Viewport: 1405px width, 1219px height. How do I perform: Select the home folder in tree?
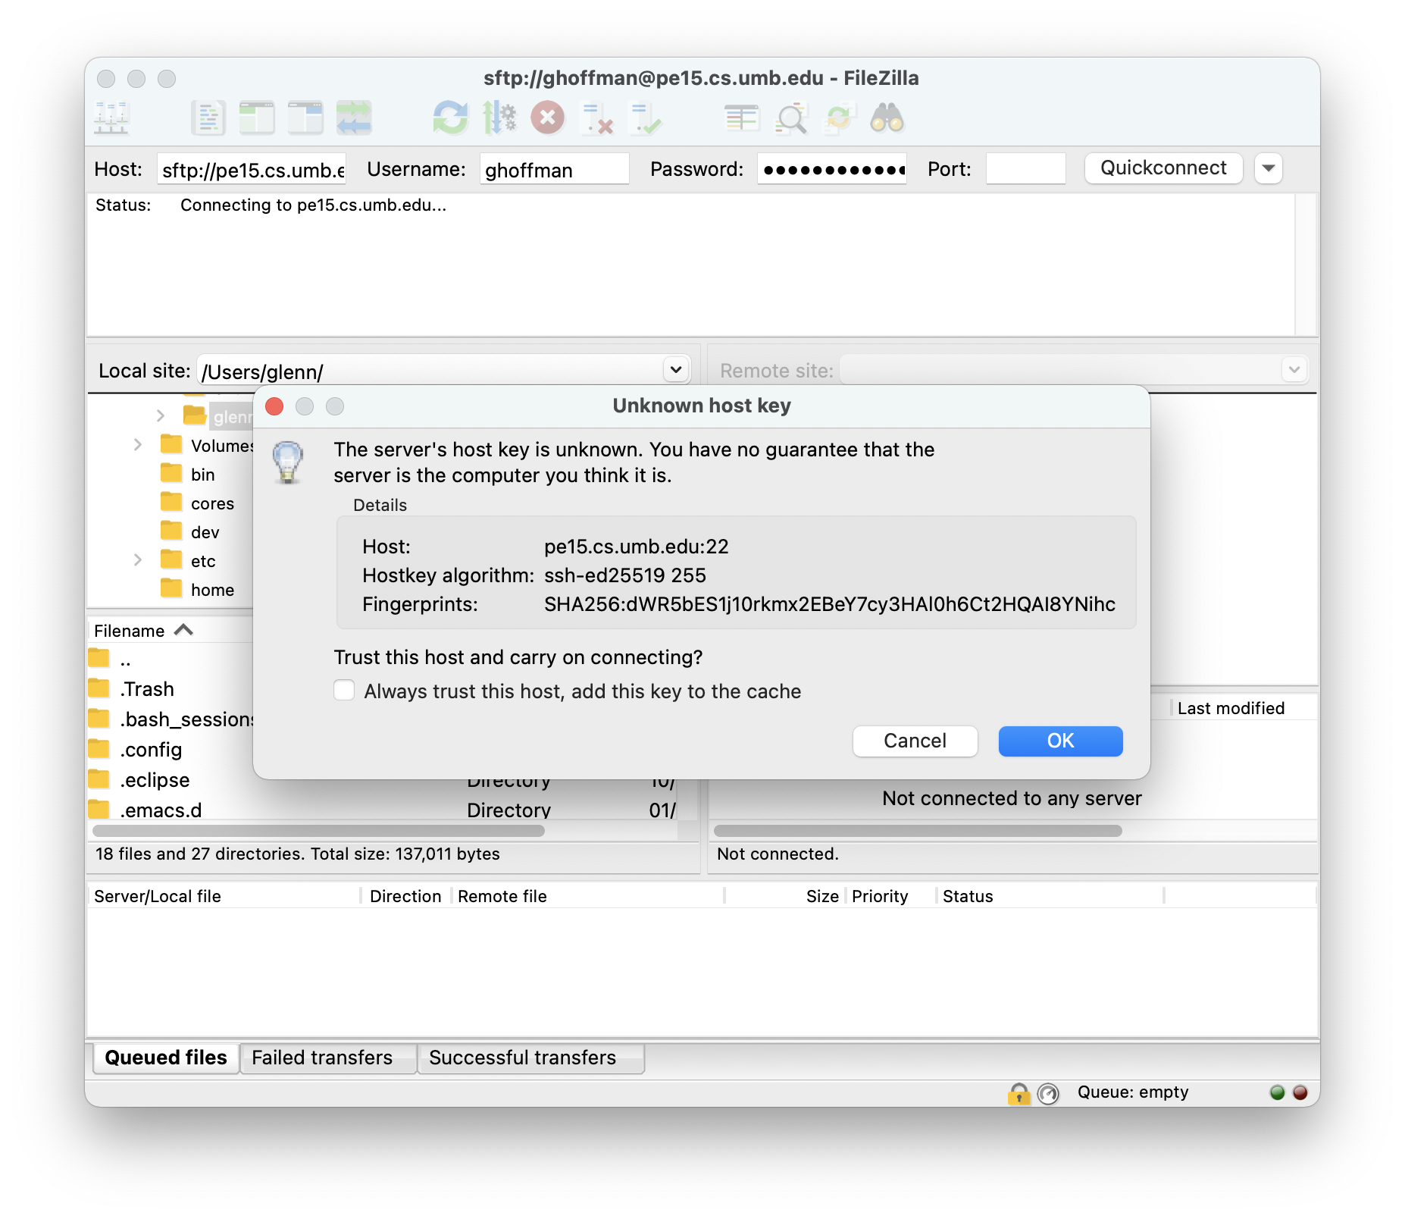[212, 590]
